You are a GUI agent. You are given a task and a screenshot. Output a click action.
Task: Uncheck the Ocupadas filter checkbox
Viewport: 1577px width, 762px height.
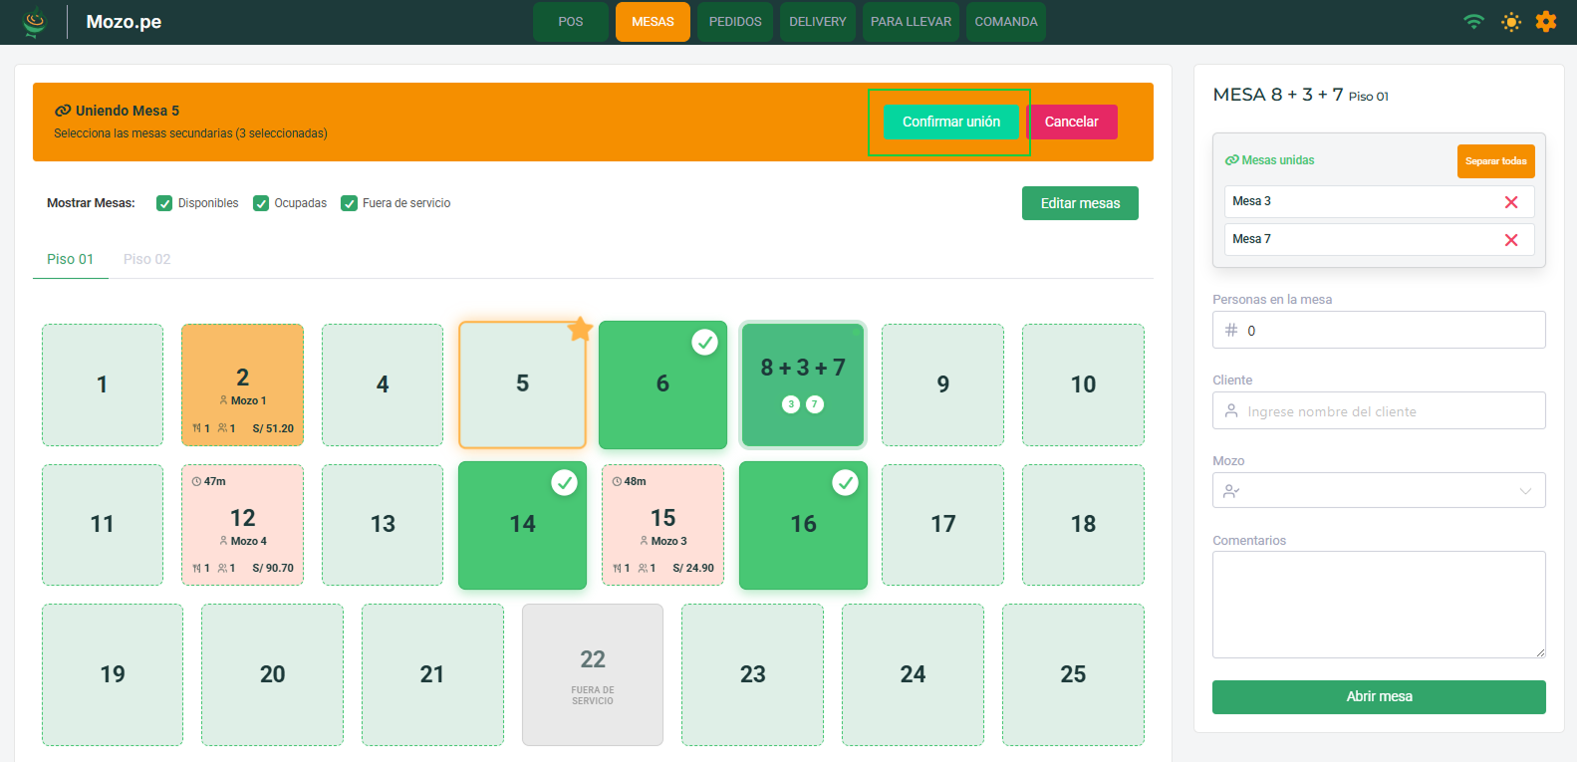[261, 203]
